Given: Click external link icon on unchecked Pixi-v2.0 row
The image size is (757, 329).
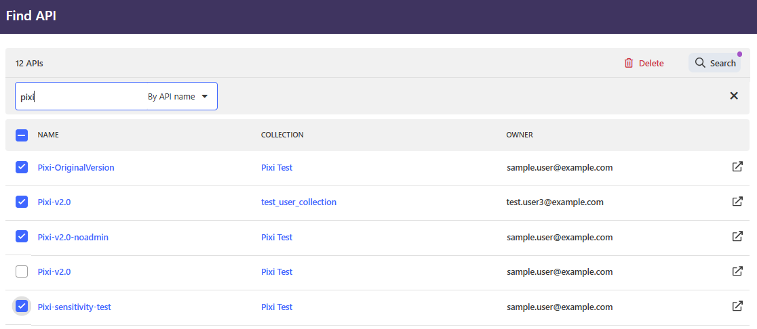Looking at the screenshot, I should tap(737, 271).
